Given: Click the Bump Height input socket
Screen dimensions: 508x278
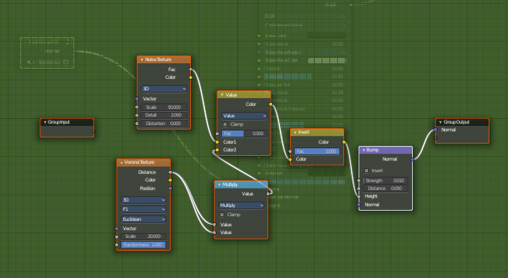Looking at the screenshot, I should click(359, 196).
